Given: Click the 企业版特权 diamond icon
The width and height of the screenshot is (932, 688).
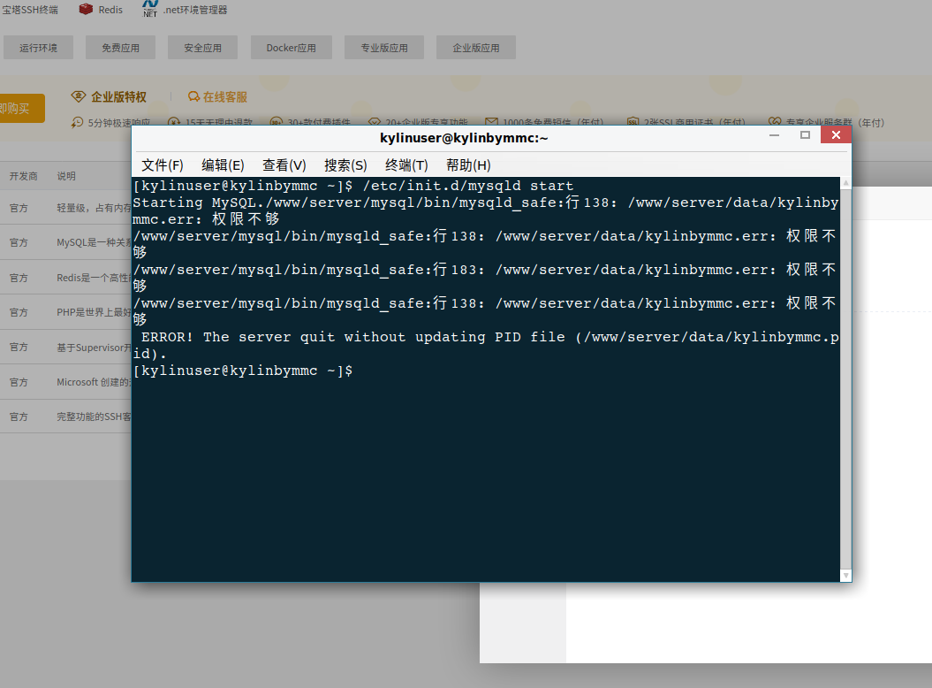Looking at the screenshot, I should 79,96.
